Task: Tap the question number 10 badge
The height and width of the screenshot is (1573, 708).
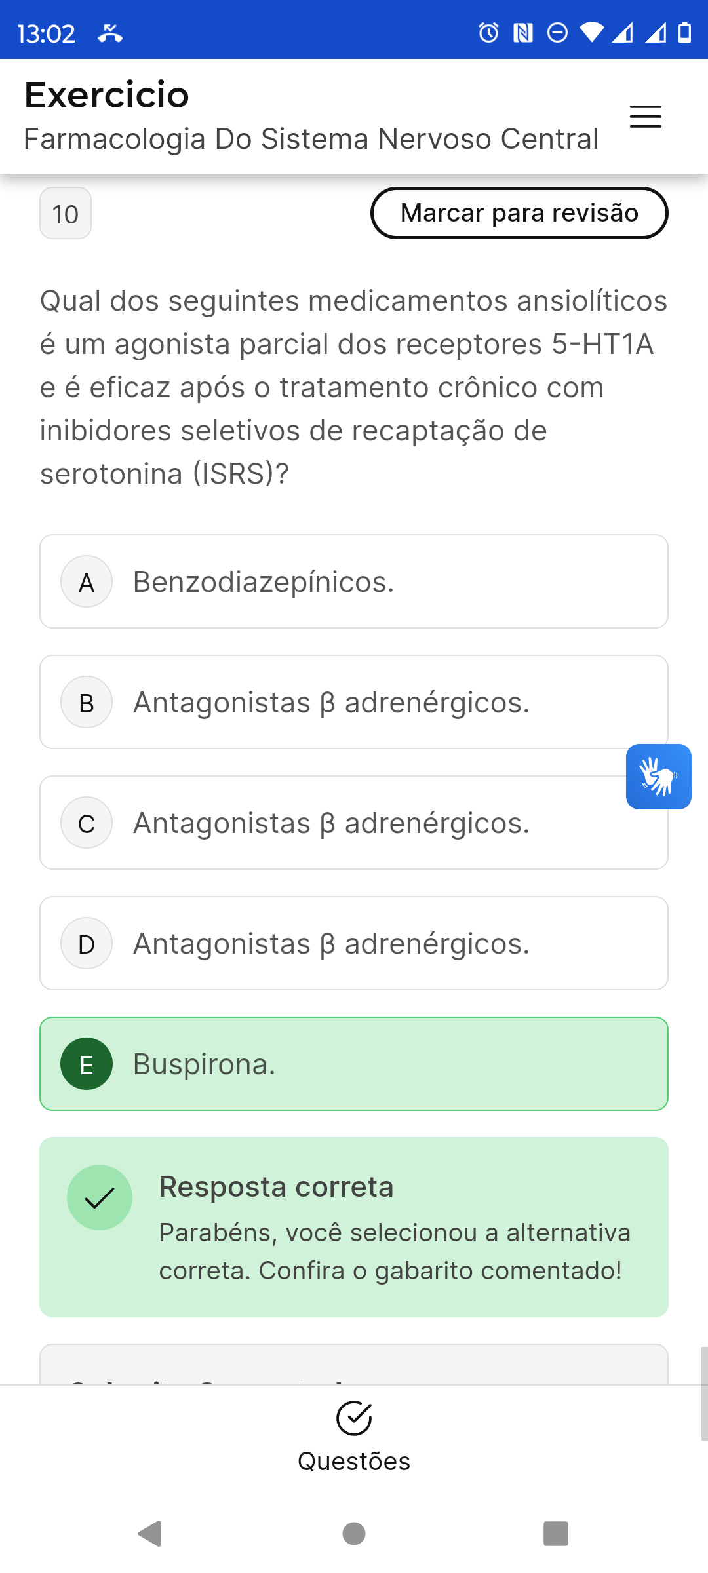Action: tap(66, 214)
